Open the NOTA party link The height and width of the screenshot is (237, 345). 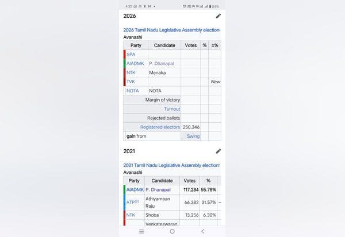pos(133,91)
